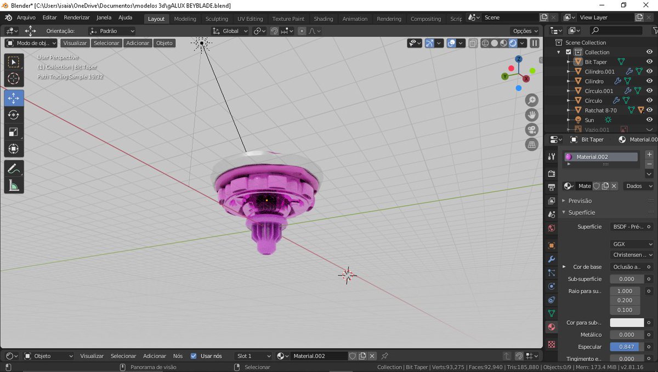Open the Opções dropdown
This screenshot has height=372, width=658.
pyautogui.click(x=525, y=31)
